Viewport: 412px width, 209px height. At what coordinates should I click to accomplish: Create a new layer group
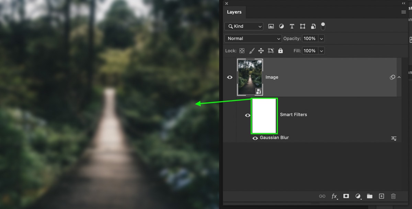point(369,196)
